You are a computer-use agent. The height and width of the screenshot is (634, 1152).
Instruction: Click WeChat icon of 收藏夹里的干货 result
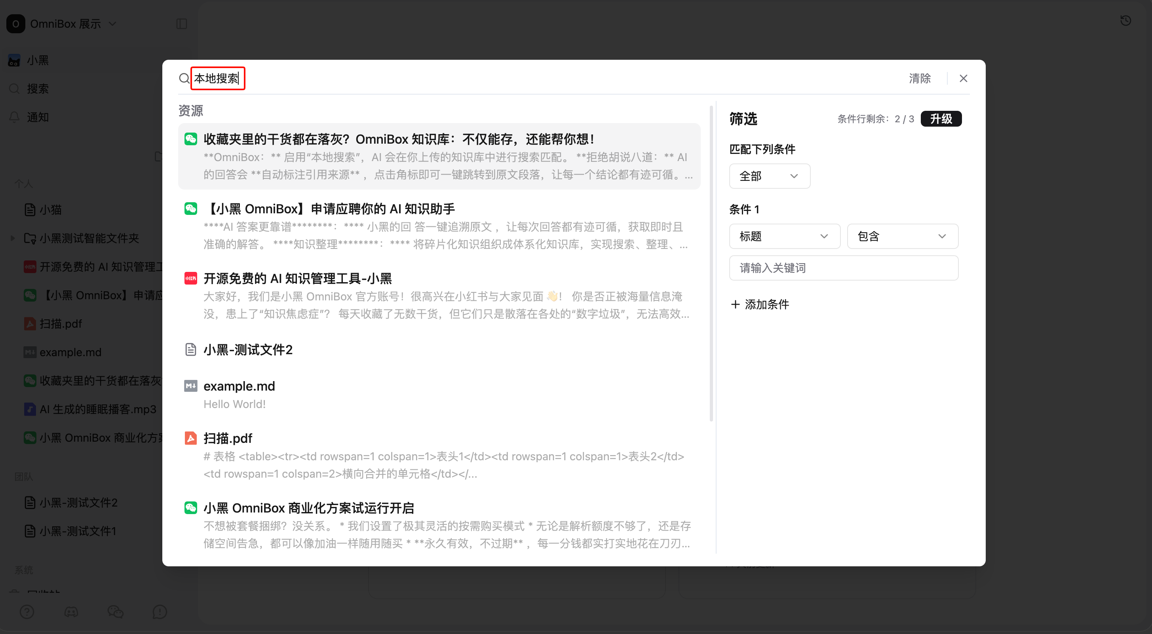point(191,139)
